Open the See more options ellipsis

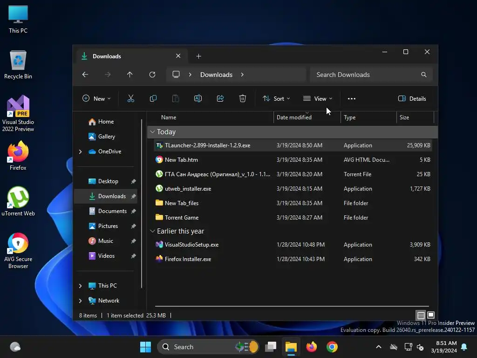[x=352, y=99]
